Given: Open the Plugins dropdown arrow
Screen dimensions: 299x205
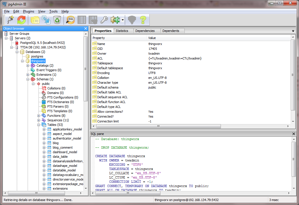Looking at the screenshot, I should point(123,20).
